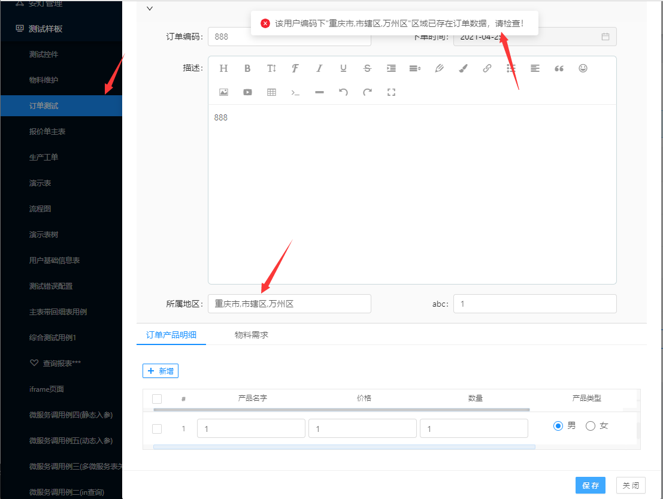Open the calendar date picker icon

click(x=606, y=37)
